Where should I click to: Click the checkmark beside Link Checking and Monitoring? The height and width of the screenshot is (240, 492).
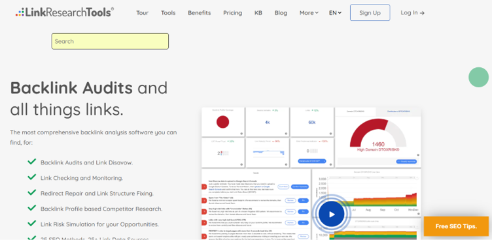[31, 177]
